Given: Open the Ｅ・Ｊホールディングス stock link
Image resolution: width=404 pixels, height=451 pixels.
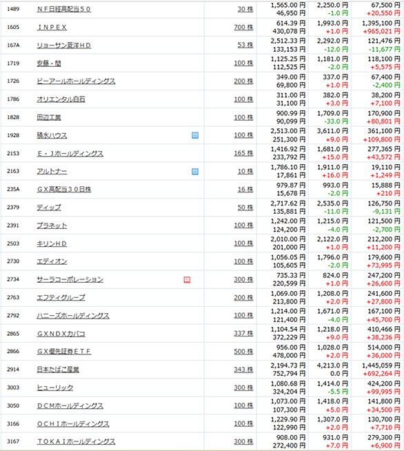Looking at the screenshot, I should (x=70, y=154).
